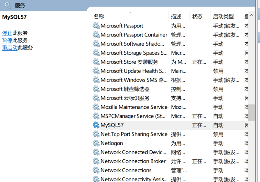Click 重启动 link to restart the service
Image resolution: width=260 pixels, height=182 pixels.
[x=10, y=47]
